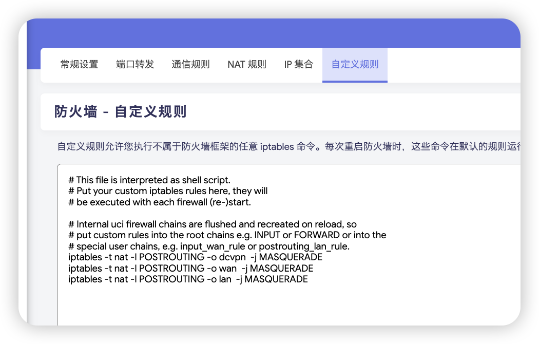Click the comment '# Put your custom iptables rules here'

[x=168, y=191]
